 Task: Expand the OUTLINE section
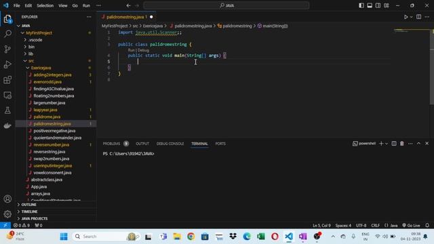tap(28, 205)
